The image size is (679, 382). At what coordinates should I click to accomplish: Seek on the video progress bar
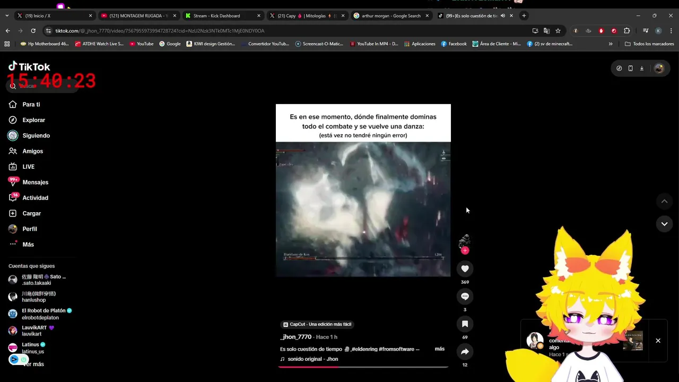pyautogui.click(x=363, y=367)
